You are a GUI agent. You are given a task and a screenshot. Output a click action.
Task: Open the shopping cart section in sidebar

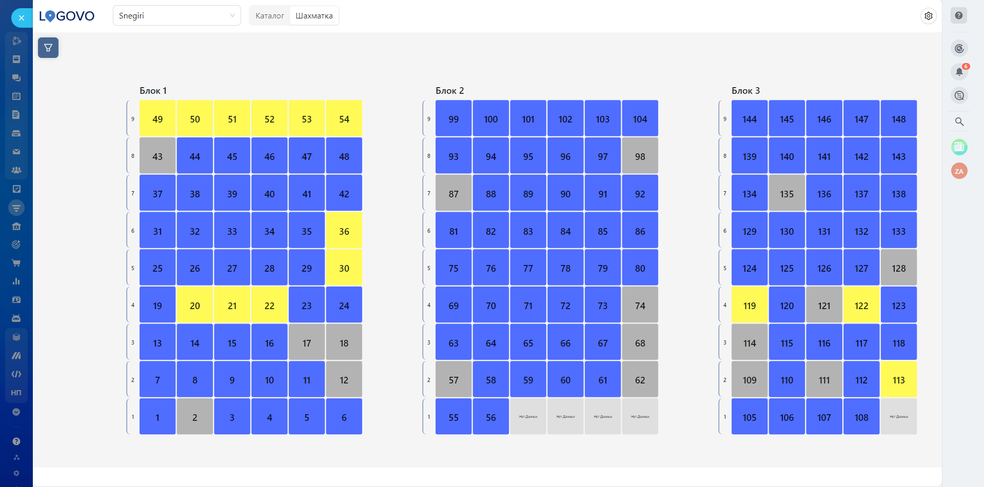(16, 263)
